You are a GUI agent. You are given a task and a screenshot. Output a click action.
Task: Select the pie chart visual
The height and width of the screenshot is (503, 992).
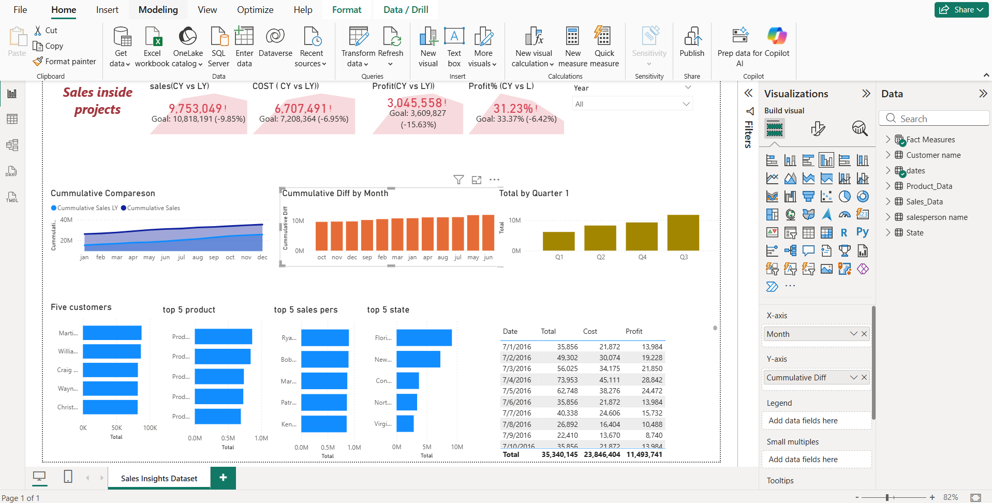(x=845, y=196)
